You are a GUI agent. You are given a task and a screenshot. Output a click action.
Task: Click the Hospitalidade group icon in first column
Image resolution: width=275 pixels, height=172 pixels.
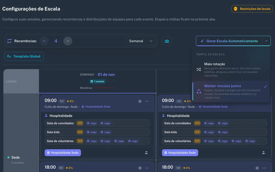click(46, 116)
